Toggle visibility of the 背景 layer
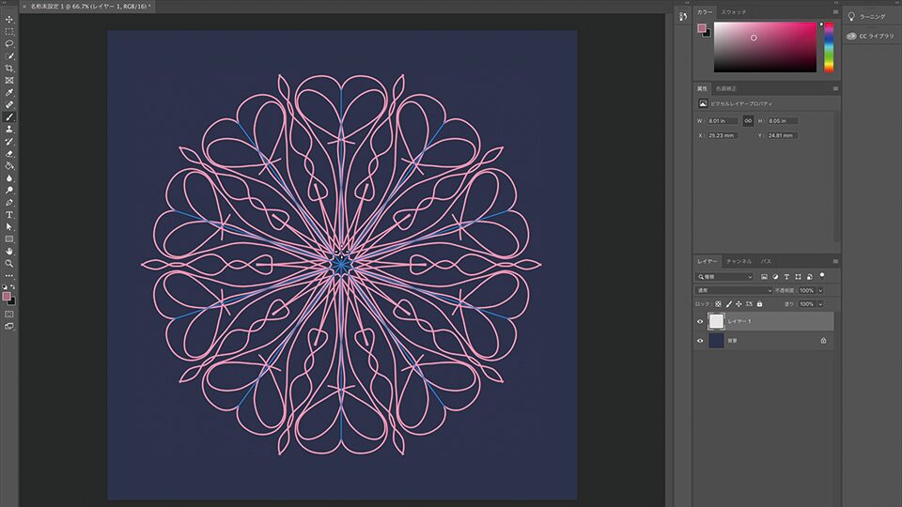902x507 pixels. [700, 341]
